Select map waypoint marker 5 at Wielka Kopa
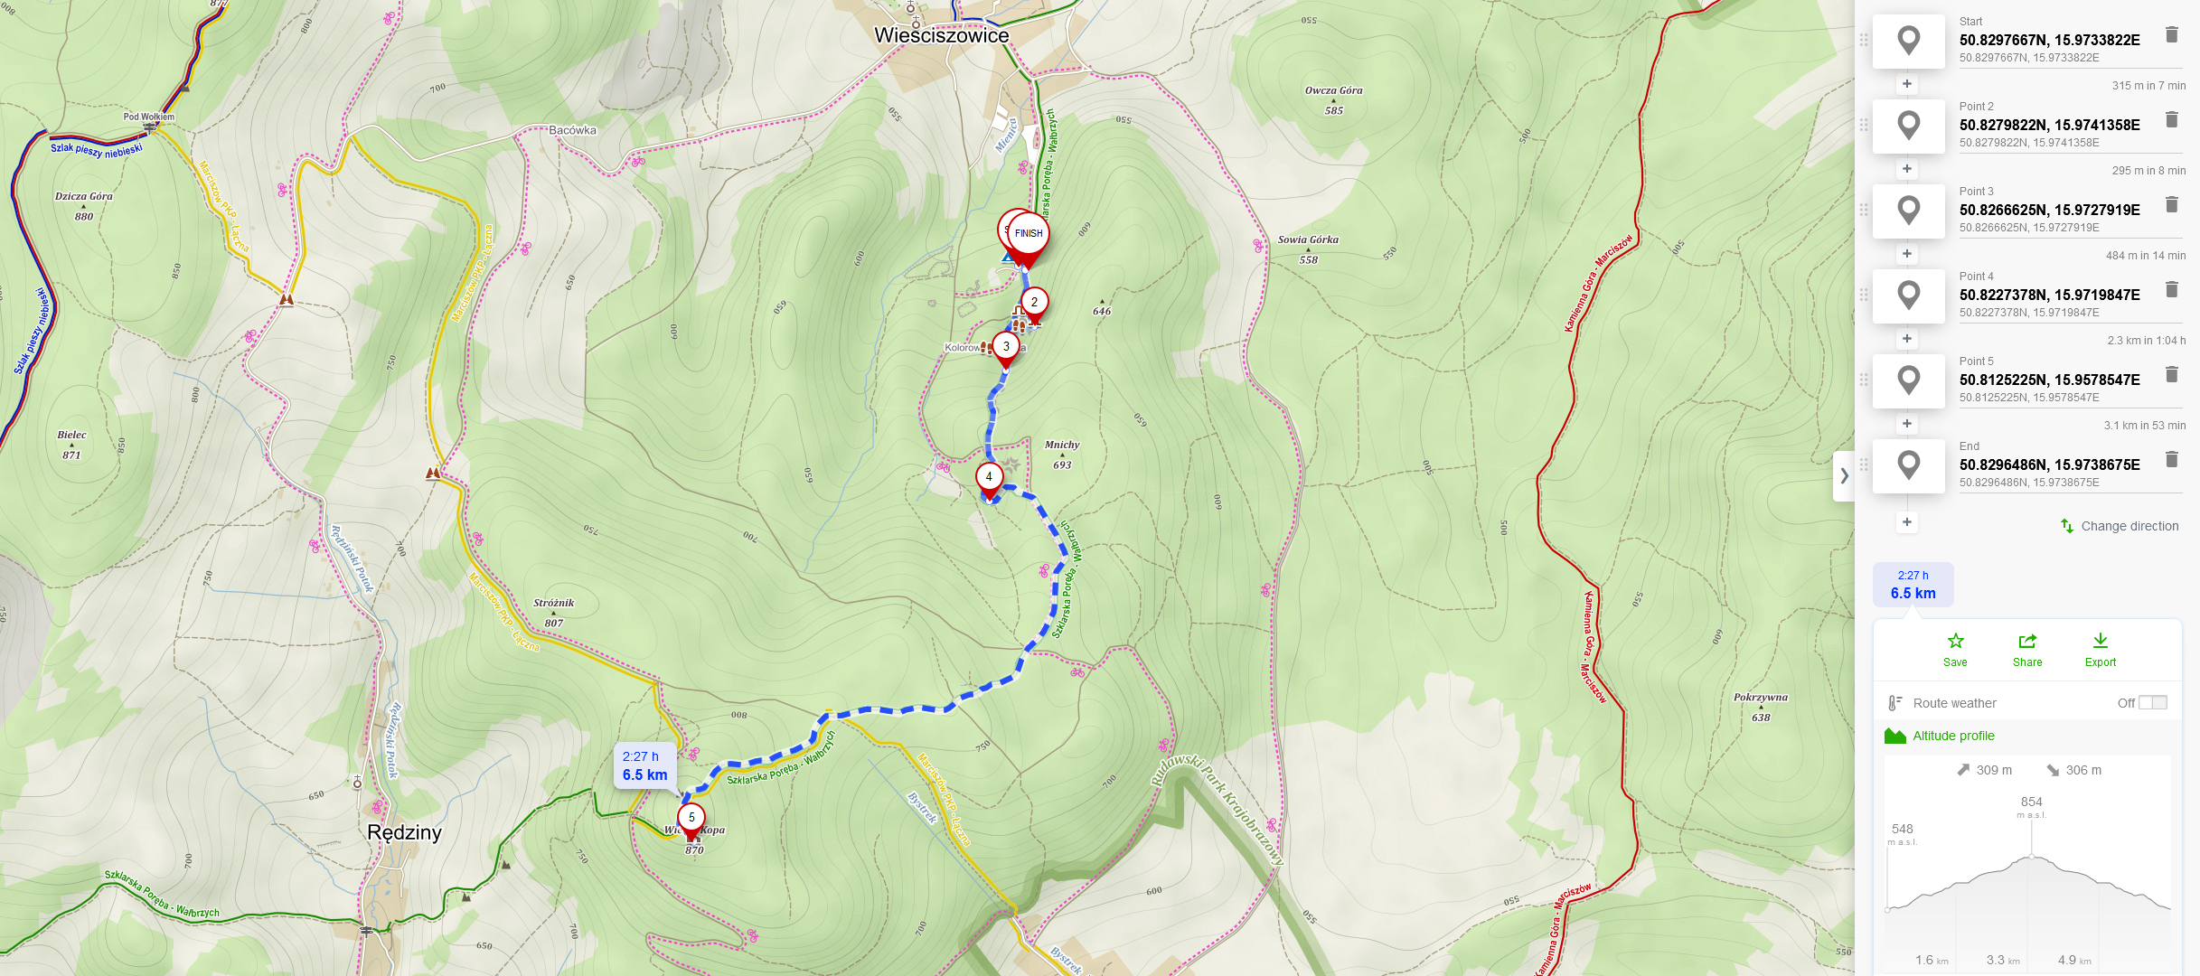The height and width of the screenshot is (976, 2200). point(691,819)
